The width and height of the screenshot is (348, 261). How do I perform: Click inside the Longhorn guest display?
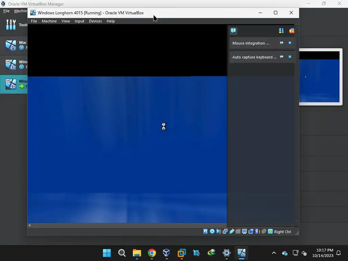point(127,123)
